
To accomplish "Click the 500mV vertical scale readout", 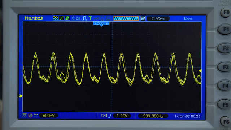I will pyautogui.click(x=49, y=116).
